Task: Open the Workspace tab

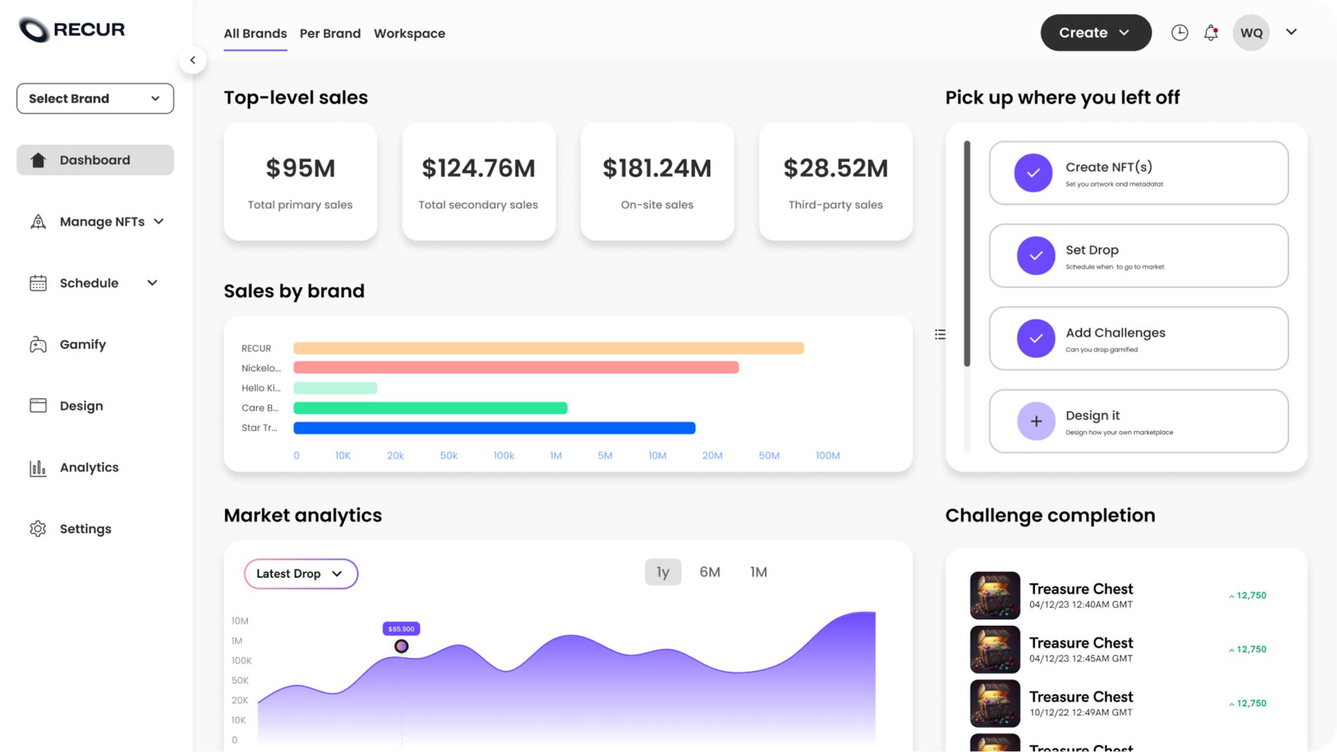Action: tap(410, 33)
